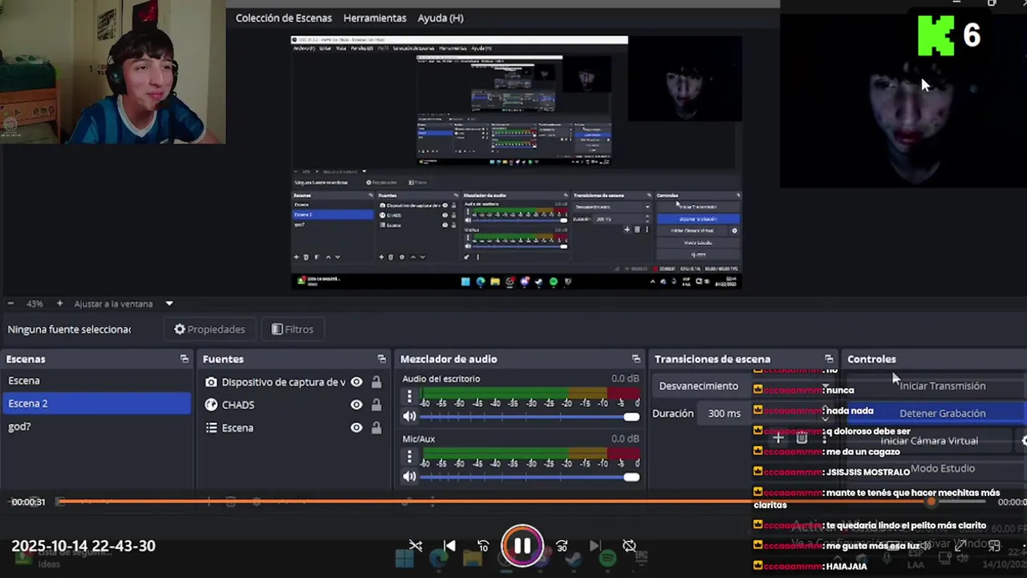Lock the CHADS source
1027x578 pixels.
click(376, 405)
